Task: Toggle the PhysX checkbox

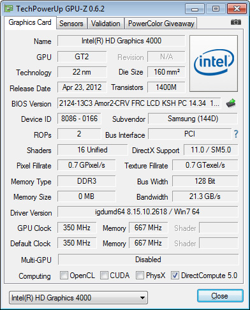Action: coord(140,276)
